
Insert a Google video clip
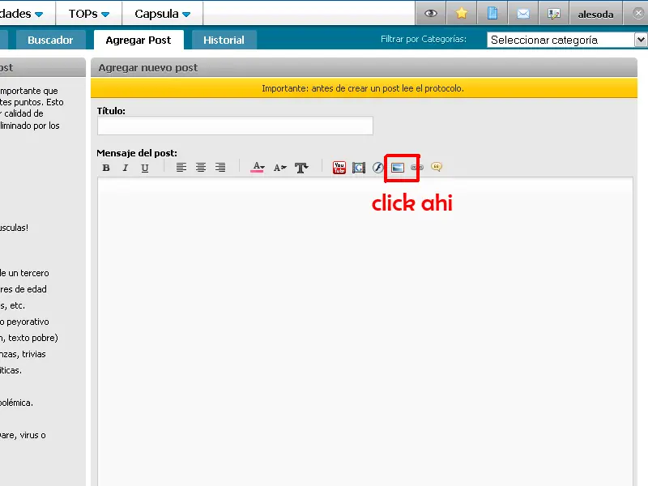pyautogui.click(x=359, y=168)
